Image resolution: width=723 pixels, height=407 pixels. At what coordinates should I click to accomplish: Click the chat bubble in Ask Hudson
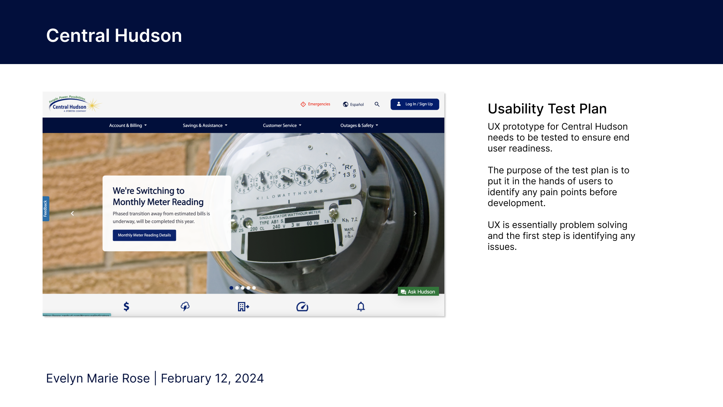(x=403, y=292)
